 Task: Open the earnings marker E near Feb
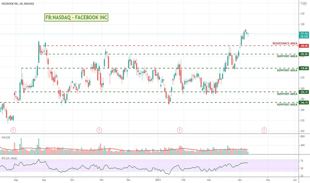[180, 130]
